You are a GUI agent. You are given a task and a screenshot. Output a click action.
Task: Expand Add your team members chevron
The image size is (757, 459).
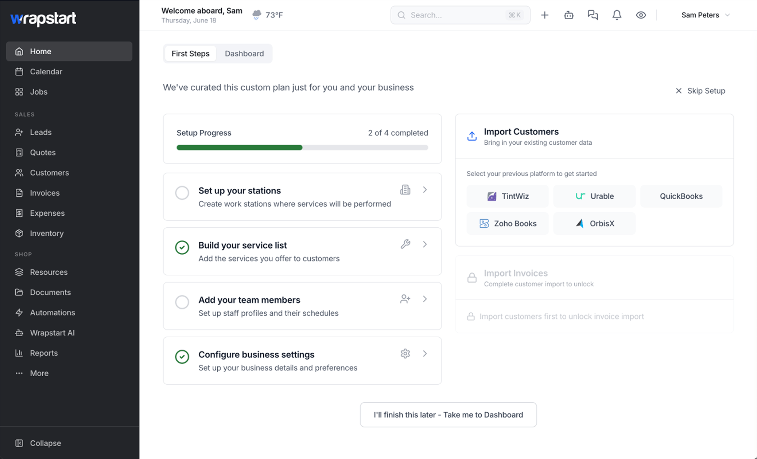pyautogui.click(x=425, y=299)
